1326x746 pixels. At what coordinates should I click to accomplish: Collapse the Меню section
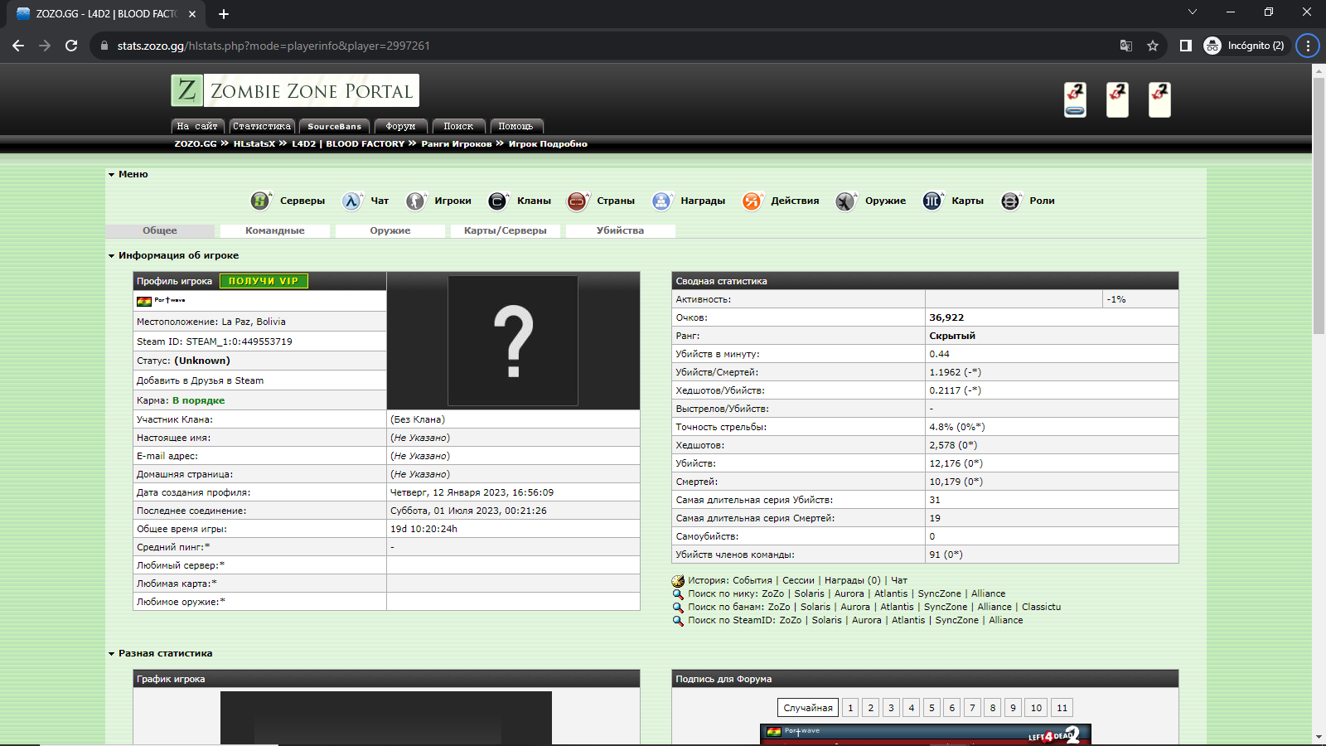pos(112,175)
